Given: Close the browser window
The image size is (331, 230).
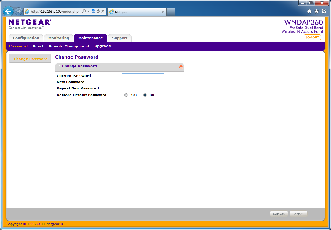Looking at the screenshot, I should pos(322,3).
